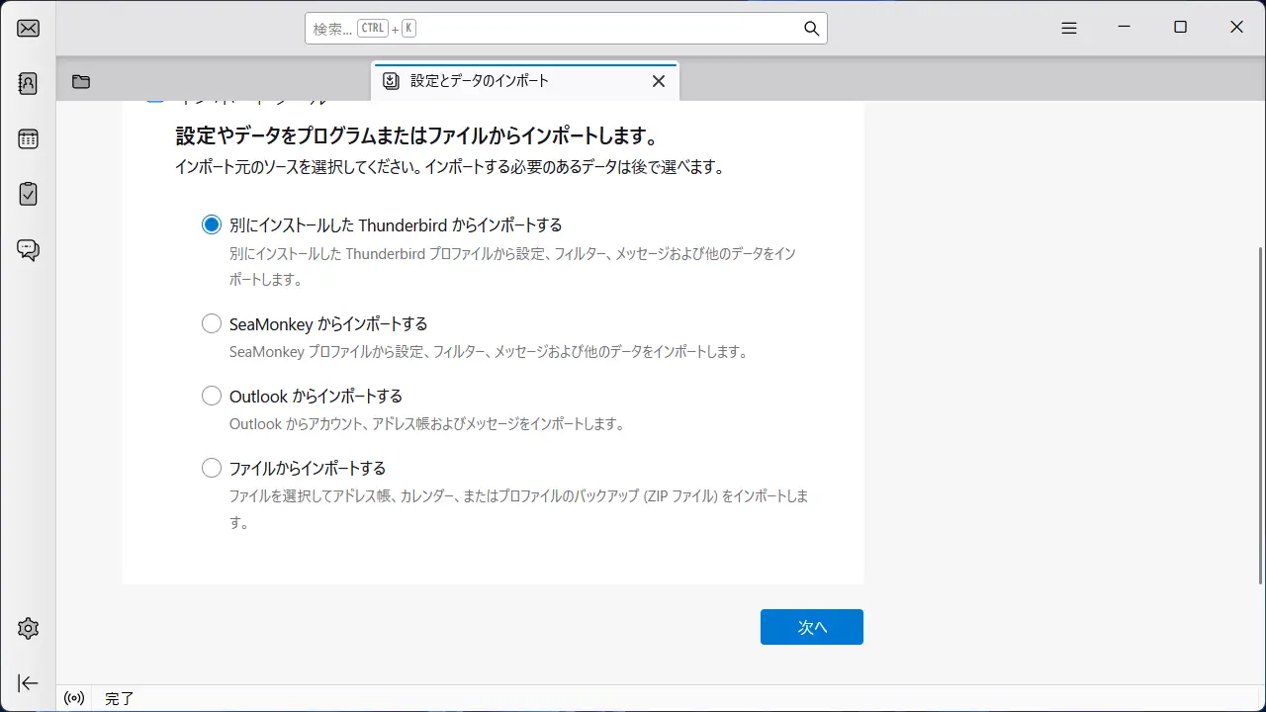Select SeaMonkey からインポートする radio button
This screenshot has width=1266, height=712.
point(212,324)
